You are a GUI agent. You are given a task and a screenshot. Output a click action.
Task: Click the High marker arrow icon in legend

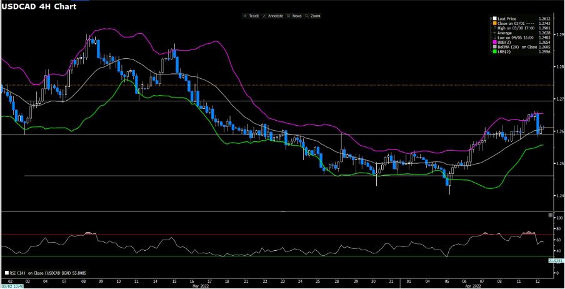click(495, 28)
